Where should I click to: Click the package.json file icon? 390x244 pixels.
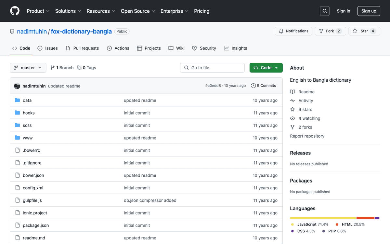[x=18, y=225]
